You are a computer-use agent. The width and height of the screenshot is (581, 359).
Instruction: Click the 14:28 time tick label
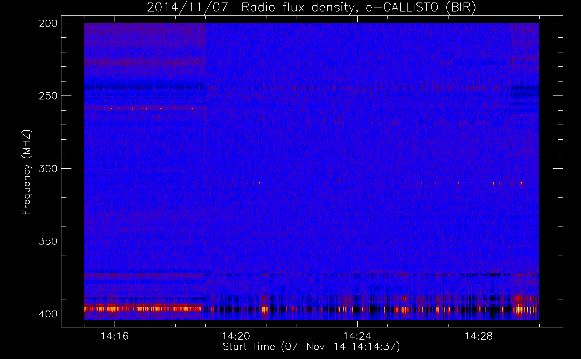tap(479, 336)
